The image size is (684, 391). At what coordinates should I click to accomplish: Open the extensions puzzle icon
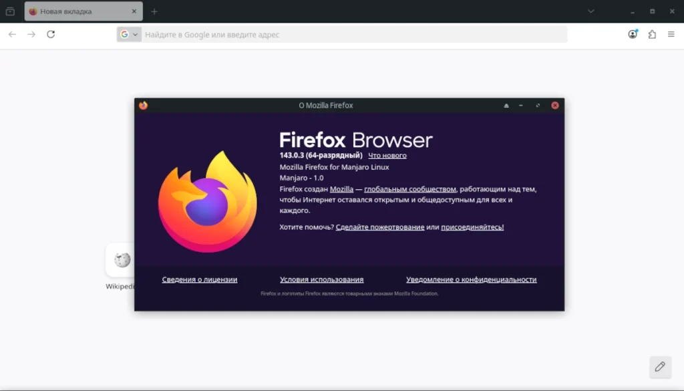[x=652, y=34]
